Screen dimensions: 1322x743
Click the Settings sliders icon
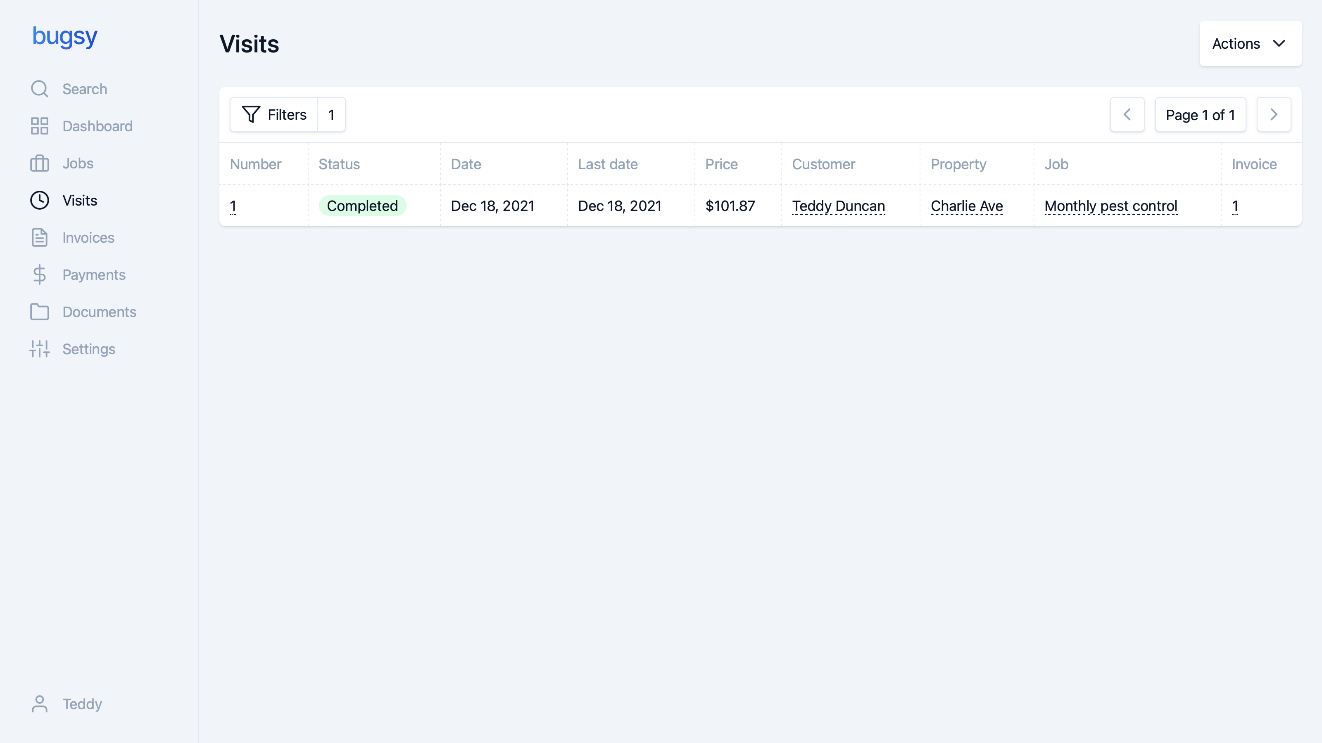[40, 349]
